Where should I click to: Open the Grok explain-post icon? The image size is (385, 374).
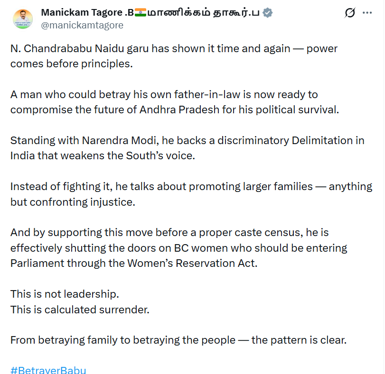coord(350,13)
